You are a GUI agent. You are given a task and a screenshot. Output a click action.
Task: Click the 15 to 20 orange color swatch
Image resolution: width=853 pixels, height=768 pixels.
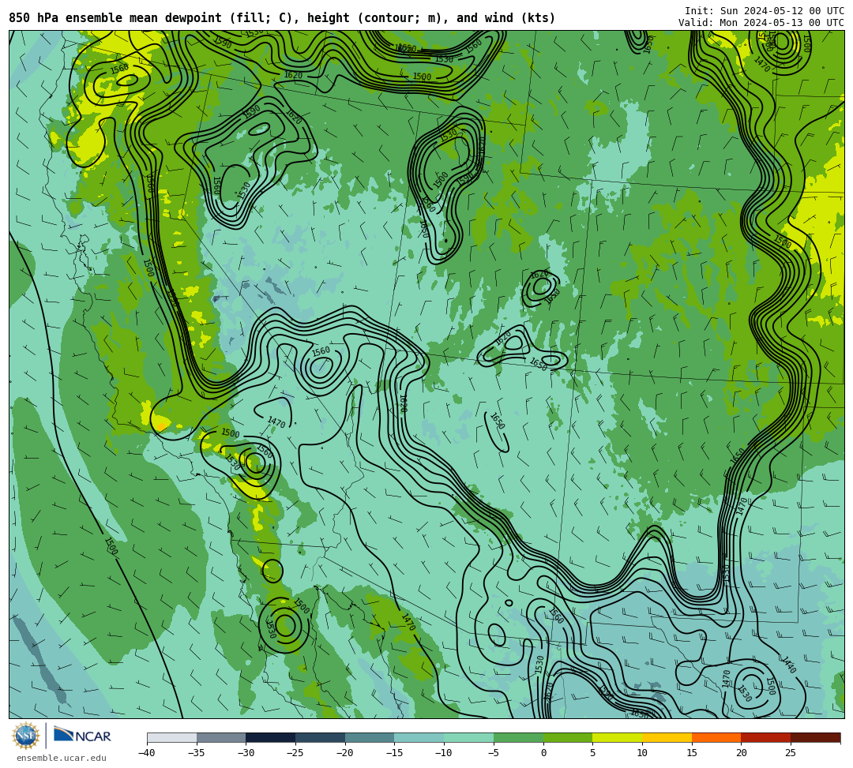716,737
